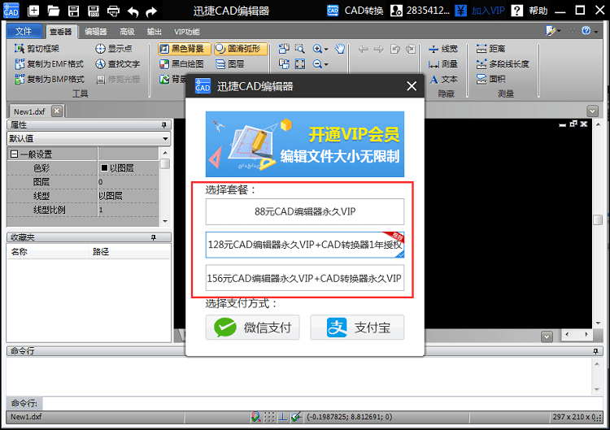Undo the last action
Image resolution: width=610 pixels, height=430 pixels.
(x=133, y=11)
